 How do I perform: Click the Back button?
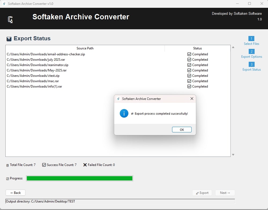click(15, 193)
